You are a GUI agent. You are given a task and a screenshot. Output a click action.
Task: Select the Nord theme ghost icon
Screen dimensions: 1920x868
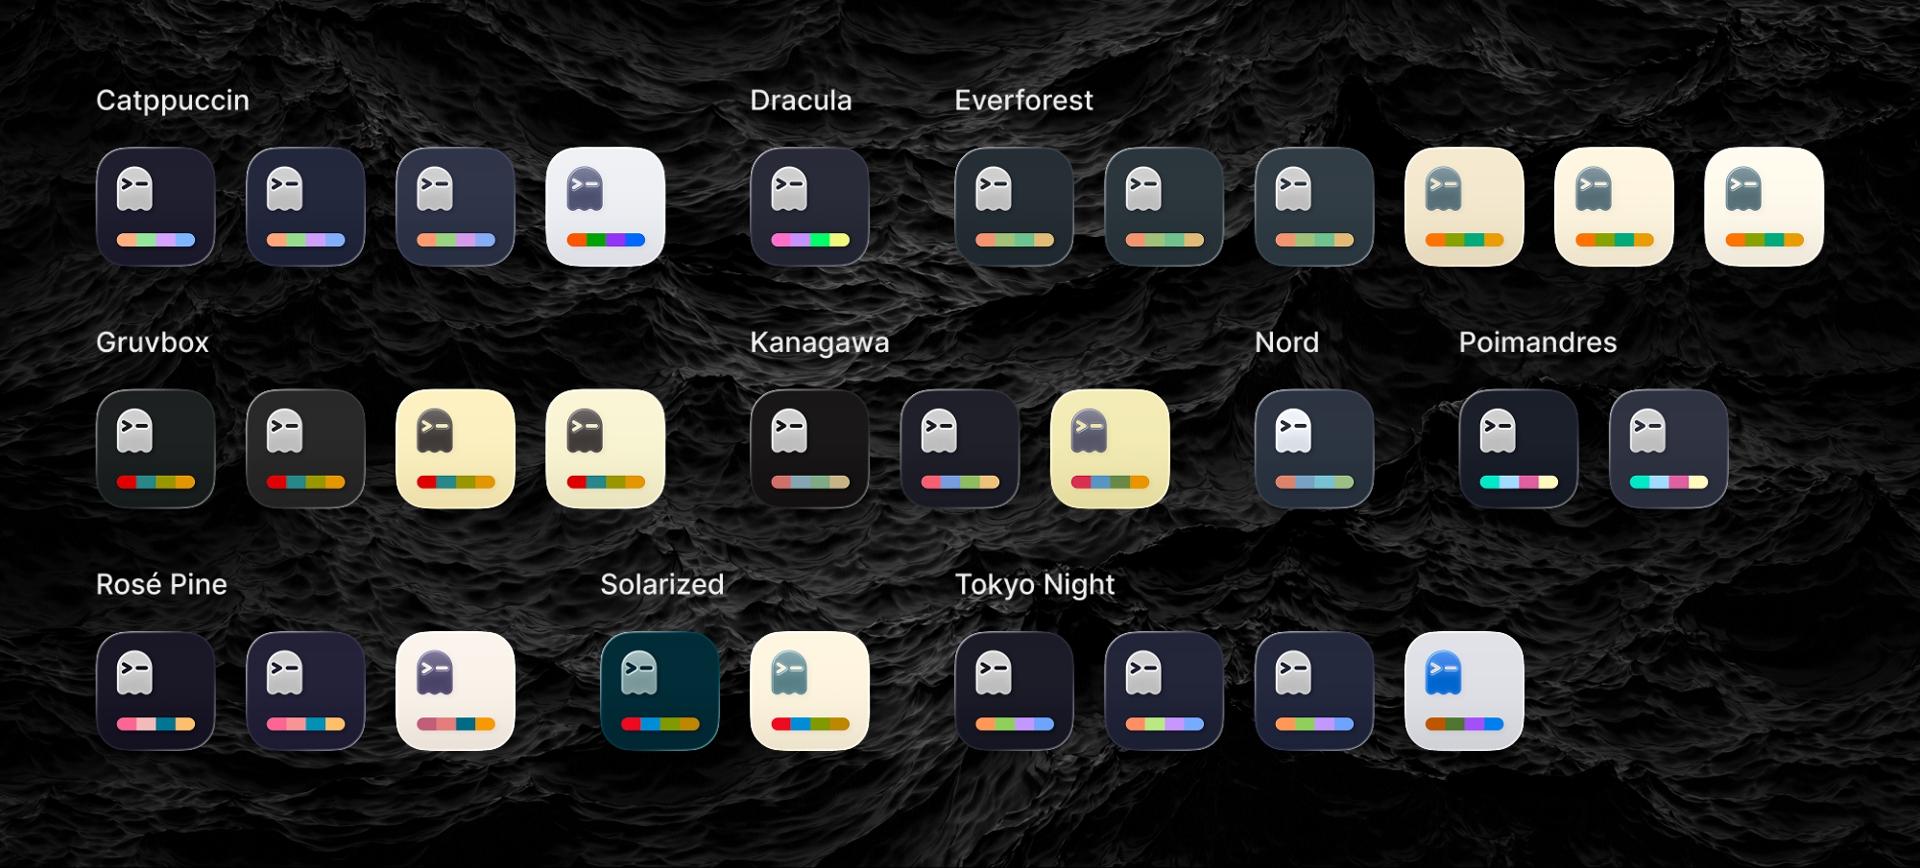point(1314,449)
